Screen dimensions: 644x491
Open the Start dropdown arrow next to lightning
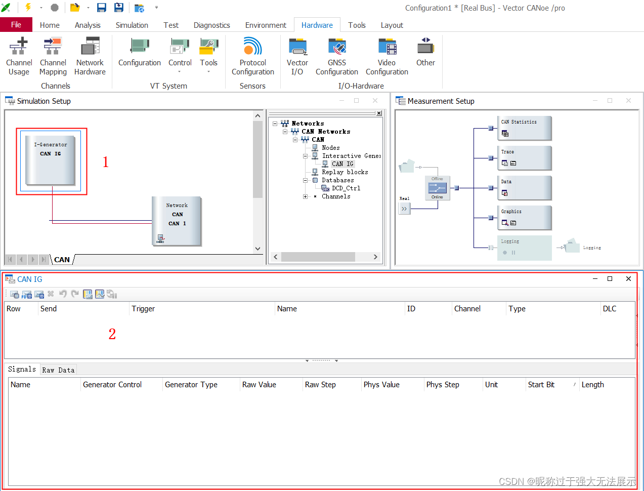(41, 8)
